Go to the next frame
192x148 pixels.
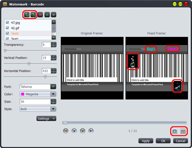(x=91, y=131)
